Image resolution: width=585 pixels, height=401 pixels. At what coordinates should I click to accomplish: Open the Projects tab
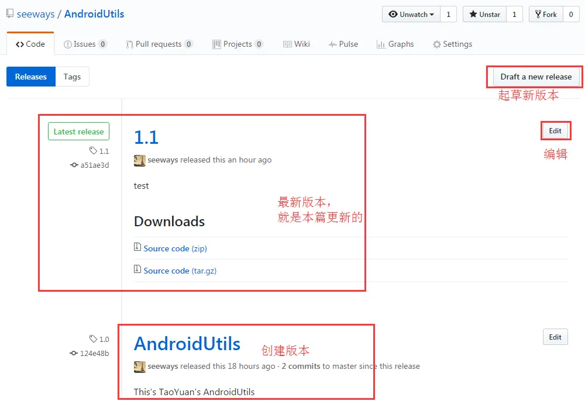coord(238,44)
